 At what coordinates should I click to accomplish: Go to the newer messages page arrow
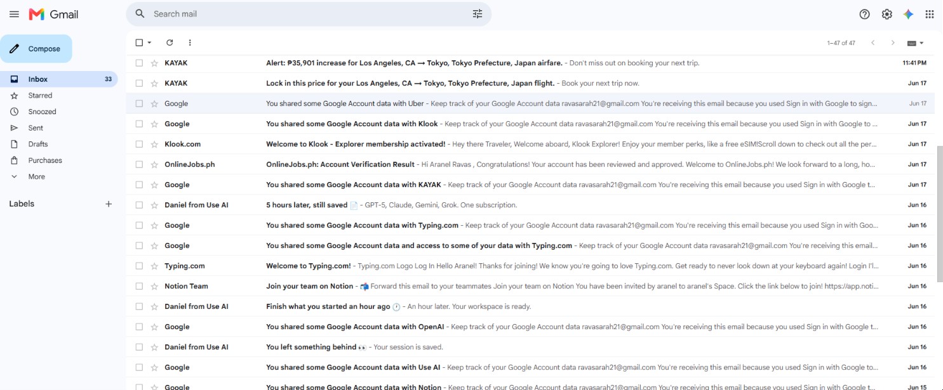[873, 42]
